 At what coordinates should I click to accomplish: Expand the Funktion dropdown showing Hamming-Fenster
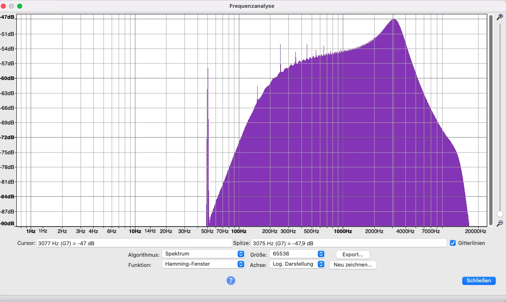click(x=203, y=264)
